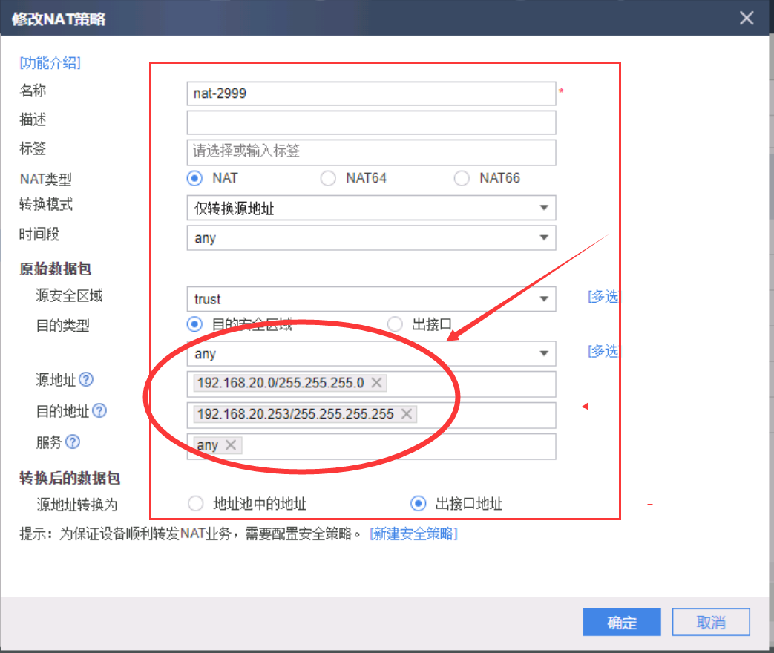
Task: Remove the 192.168.20.0/255.255.255.0 source address tag
Action: 376,383
